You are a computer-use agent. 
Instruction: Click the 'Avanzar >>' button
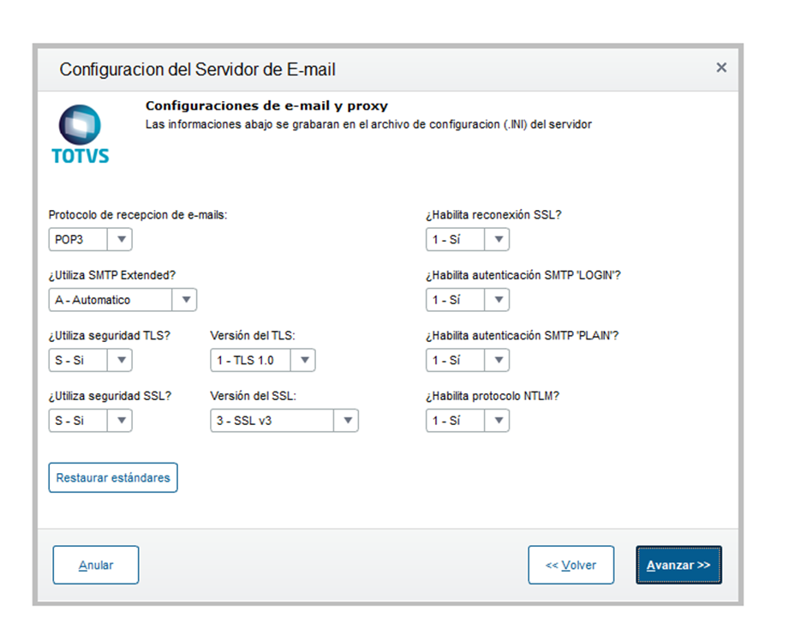pyautogui.click(x=678, y=565)
